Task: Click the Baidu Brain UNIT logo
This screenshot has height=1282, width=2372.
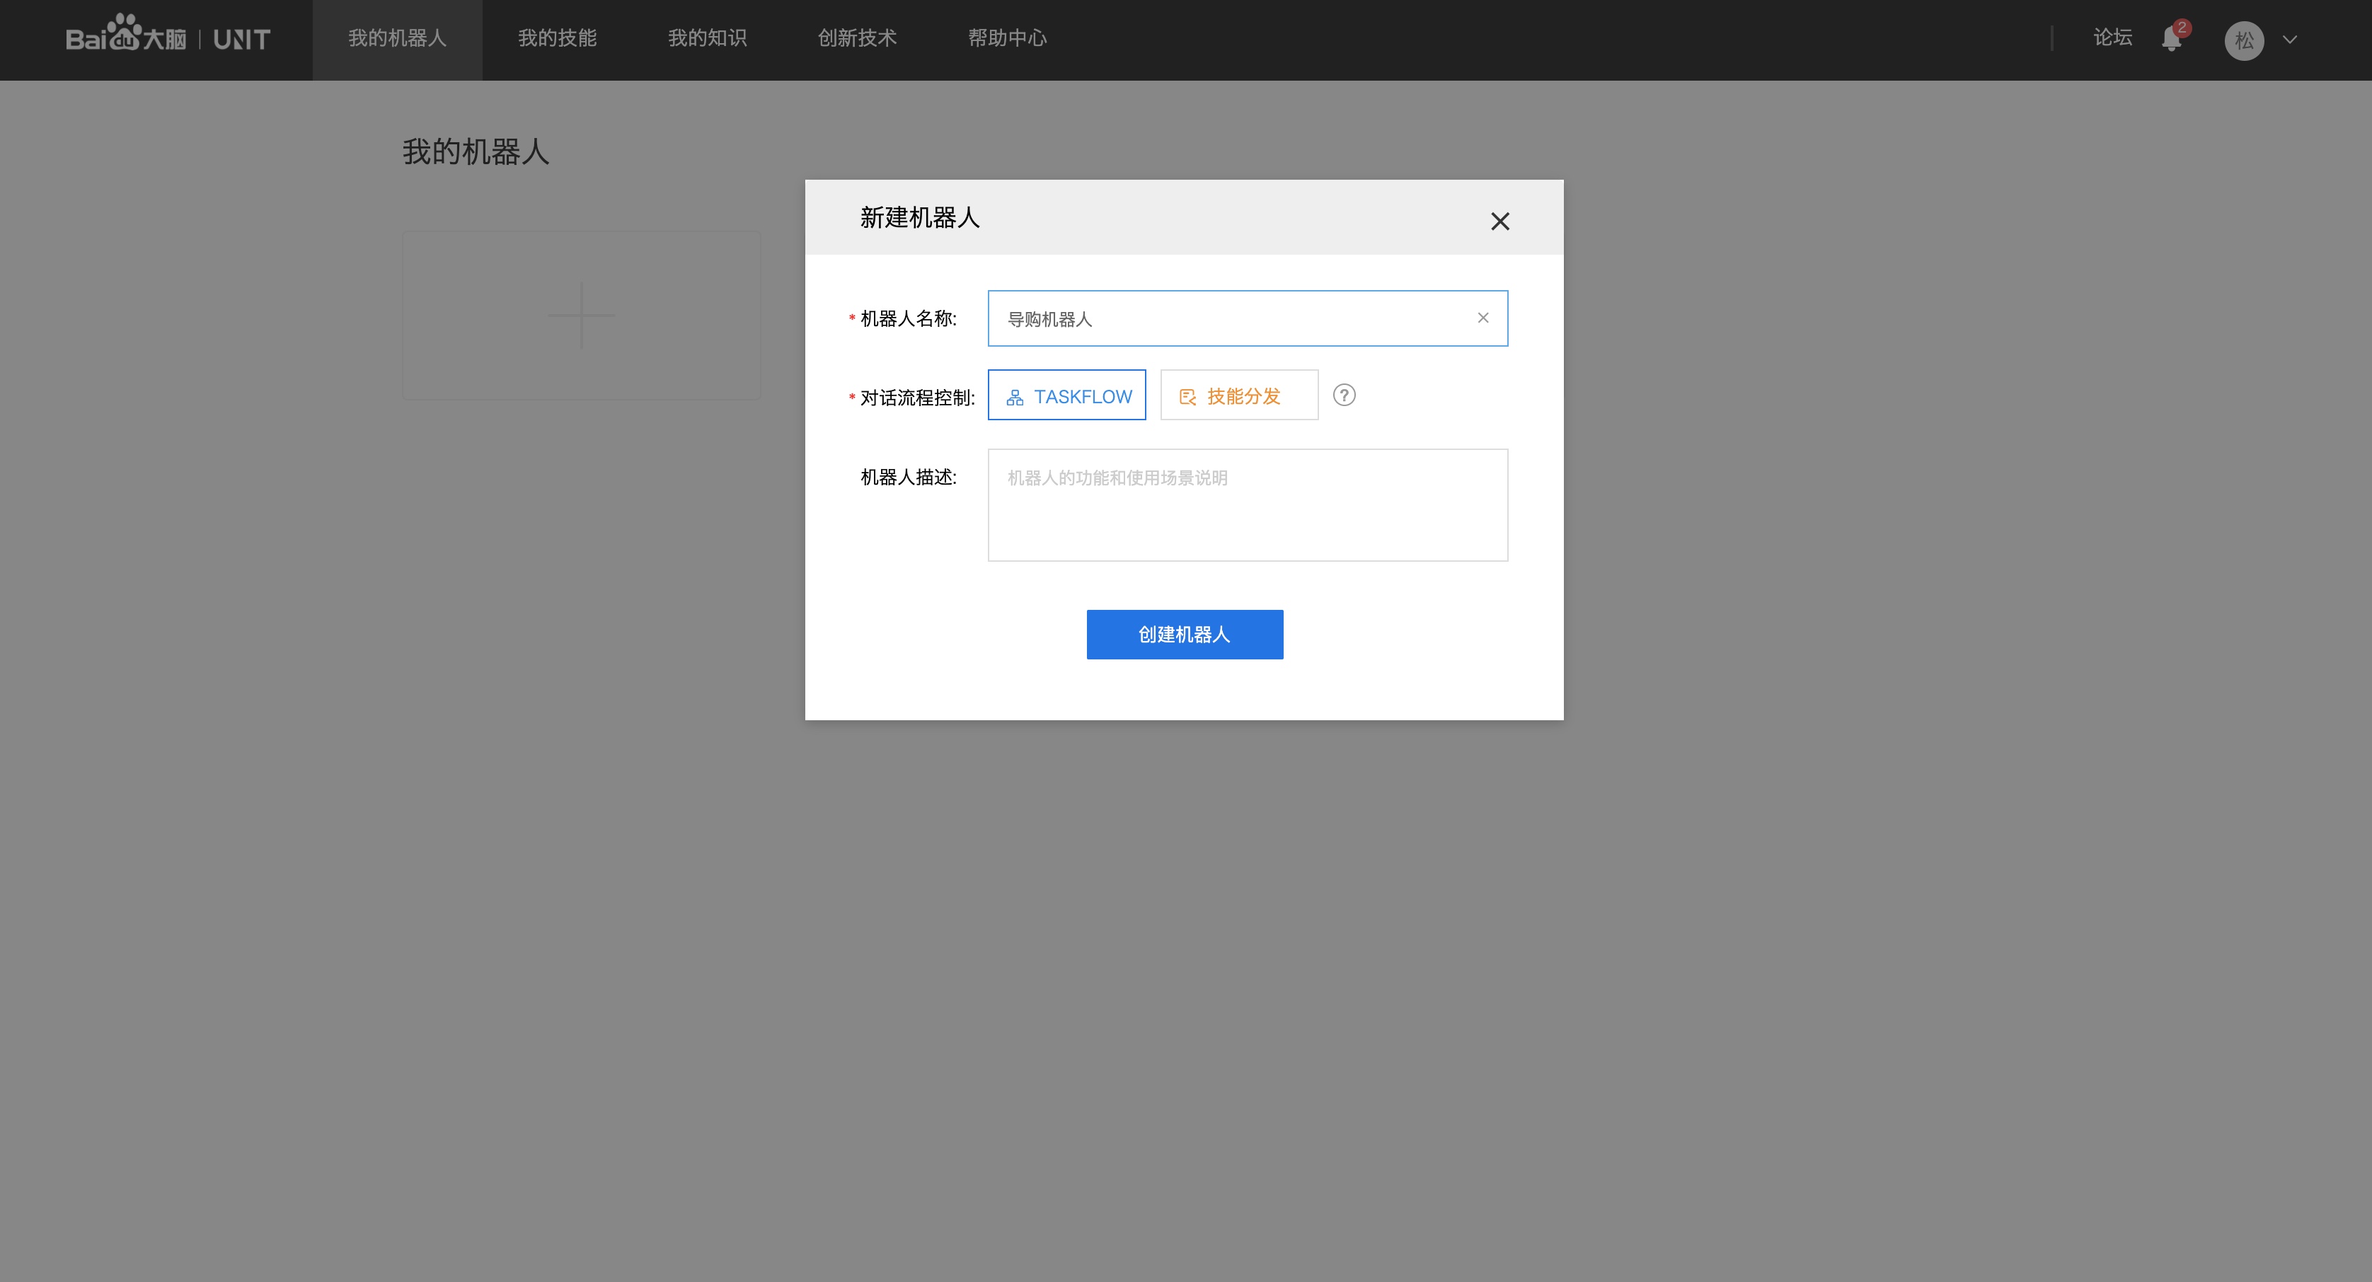Action: tap(168, 35)
